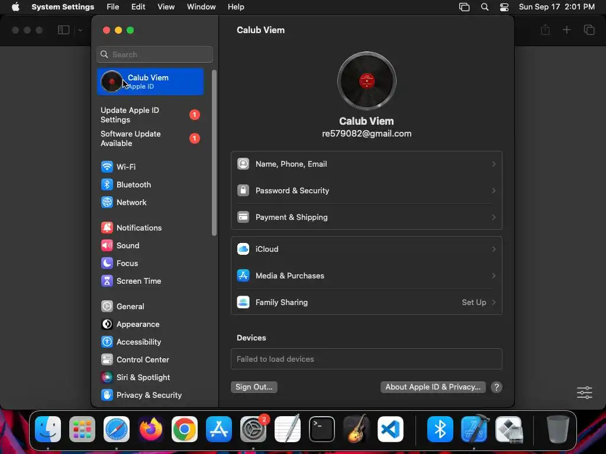The width and height of the screenshot is (606, 454).
Task: Select Calub Viem Apple ID entry
Action: click(150, 82)
